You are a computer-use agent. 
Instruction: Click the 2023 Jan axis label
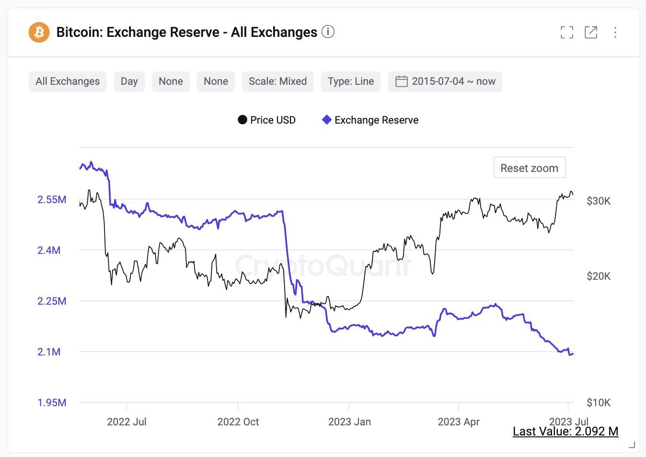(349, 422)
